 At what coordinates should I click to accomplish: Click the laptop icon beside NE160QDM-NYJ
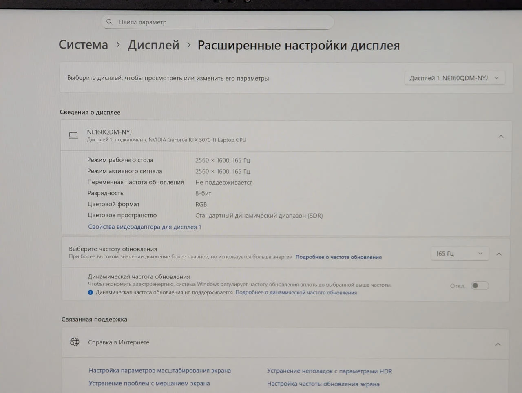pyautogui.click(x=73, y=135)
